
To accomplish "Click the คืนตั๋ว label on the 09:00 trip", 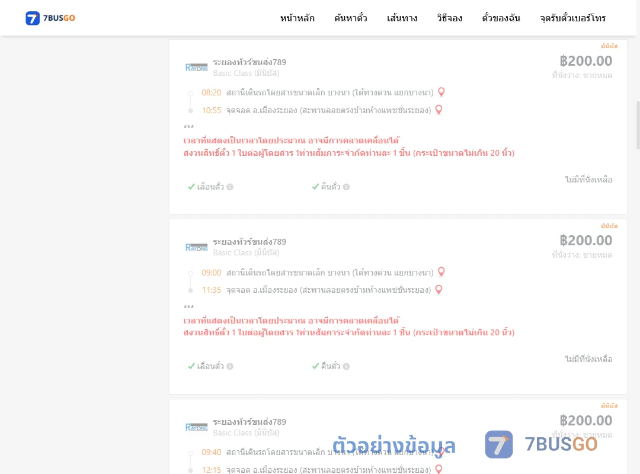I will point(330,366).
